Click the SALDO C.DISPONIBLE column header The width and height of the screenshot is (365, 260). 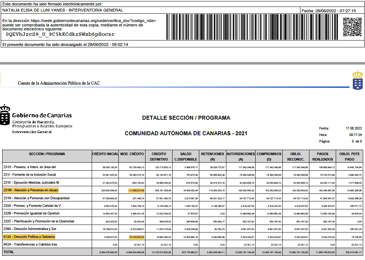(186, 156)
